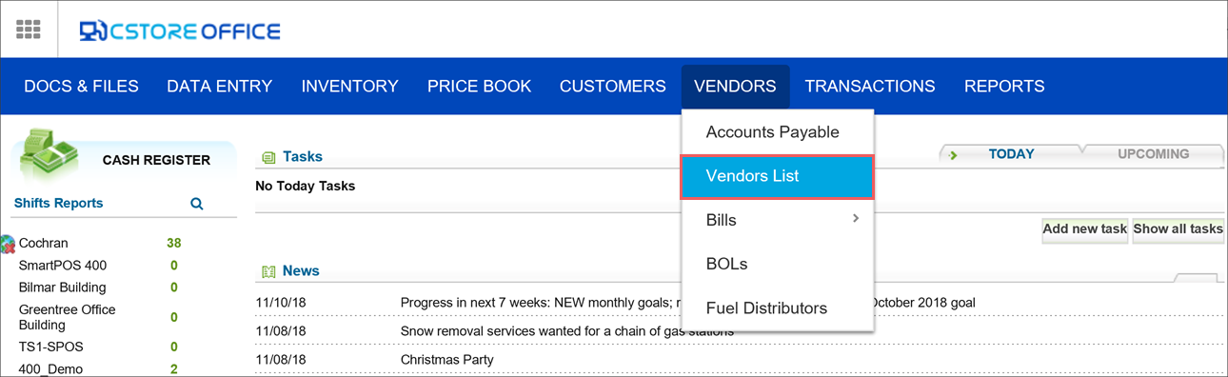Select SmartPOS 400 in station list
The width and height of the screenshot is (1228, 377).
coord(63,266)
